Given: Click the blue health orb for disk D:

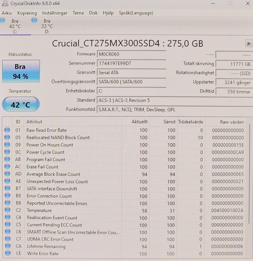Looking at the screenshot, I should pyautogui.click(x=34, y=20).
